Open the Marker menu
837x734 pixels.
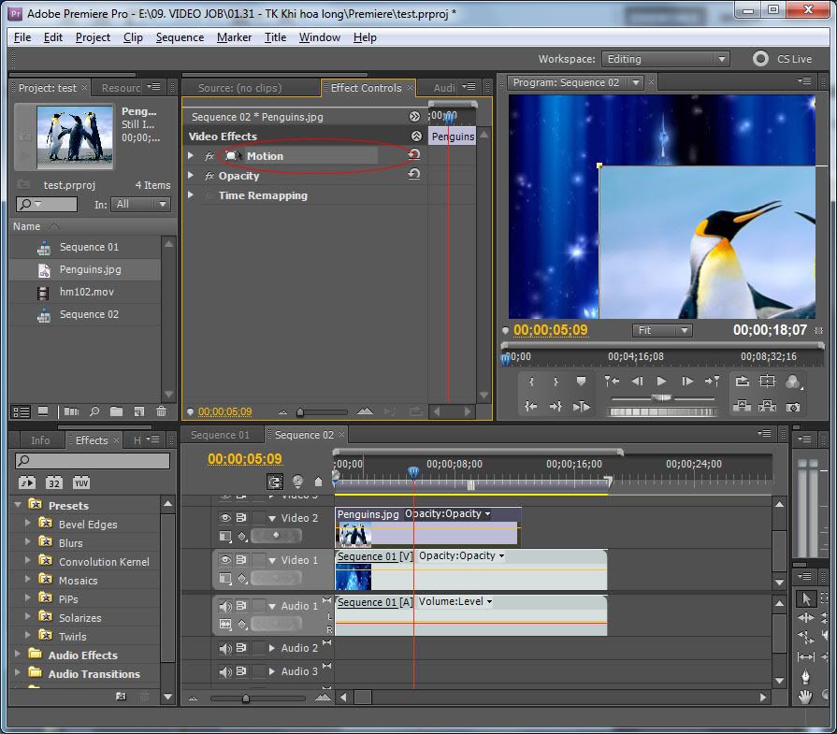point(235,37)
